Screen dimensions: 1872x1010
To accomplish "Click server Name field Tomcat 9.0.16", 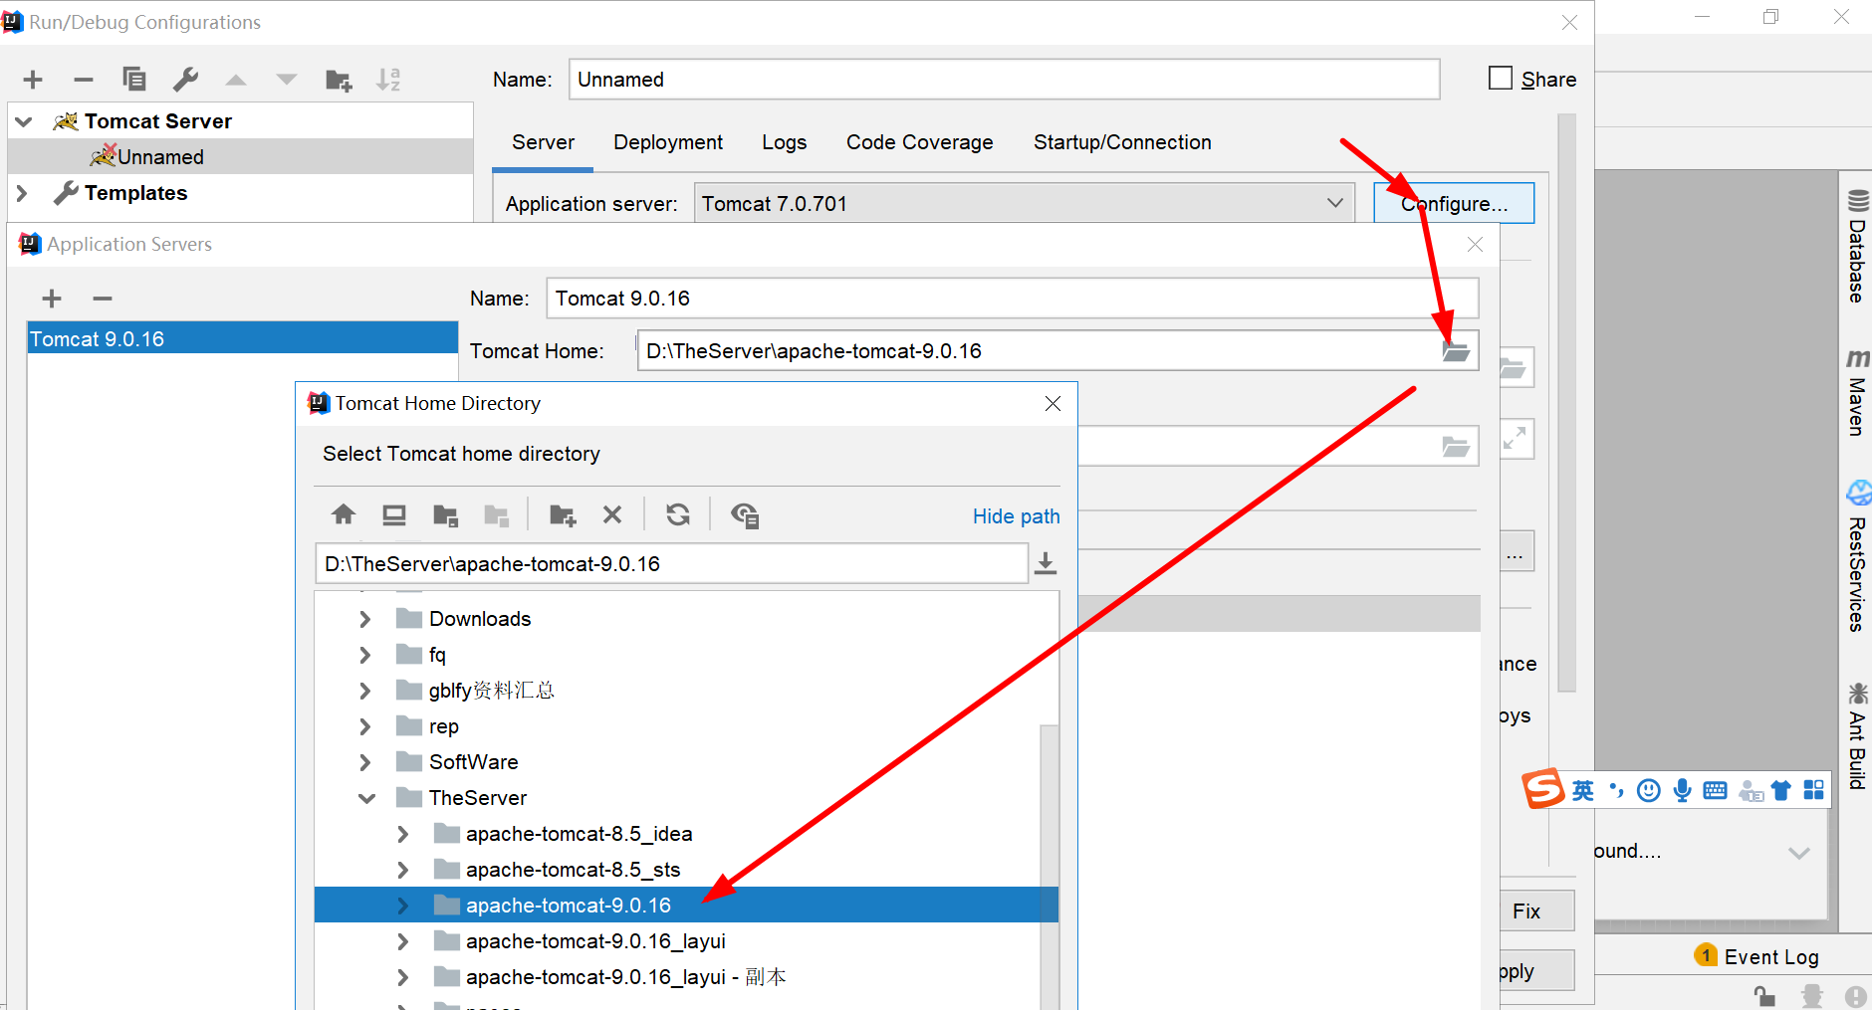I will tap(1012, 299).
